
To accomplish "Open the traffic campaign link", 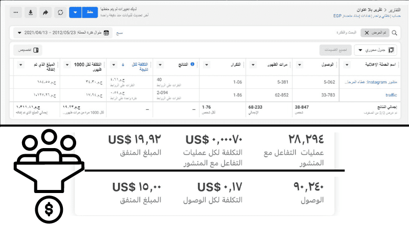I will click(391, 95).
